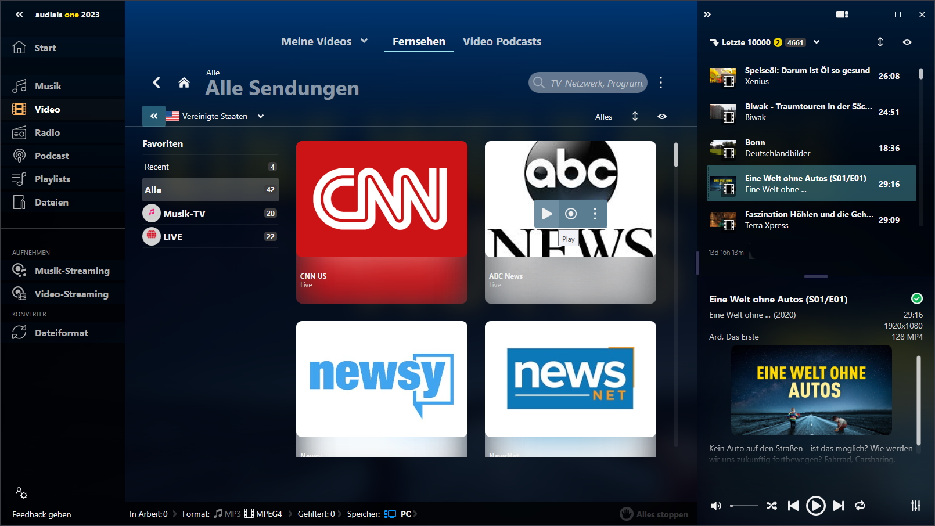This screenshot has width=935, height=526.
Task: Open ABC News more options
Action: pyautogui.click(x=595, y=214)
